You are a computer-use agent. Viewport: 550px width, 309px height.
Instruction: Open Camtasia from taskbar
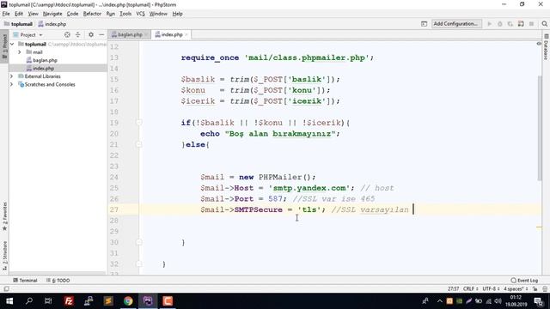pyautogui.click(x=168, y=301)
